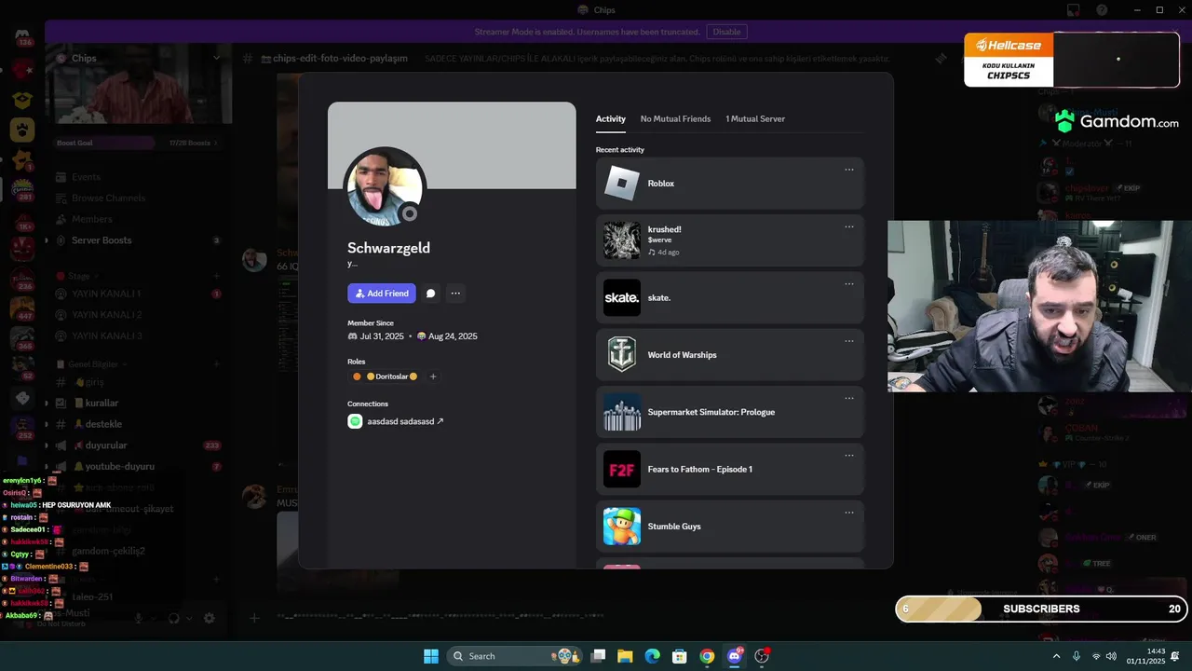
Task: Open the 1 Mutual Server tab
Action: tap(755, 119)
